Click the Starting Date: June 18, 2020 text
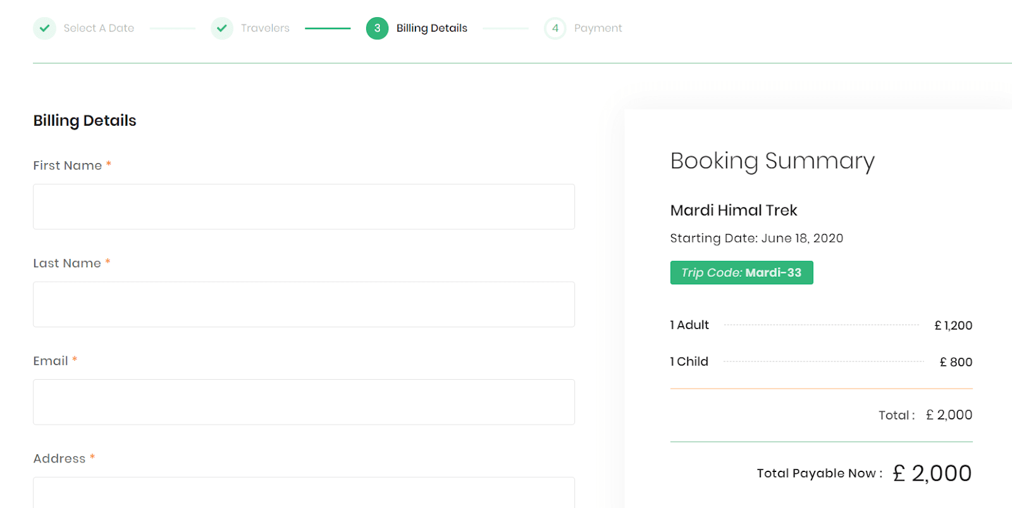The height and width of the screenshot is (508, 1012). click(756, 238)
